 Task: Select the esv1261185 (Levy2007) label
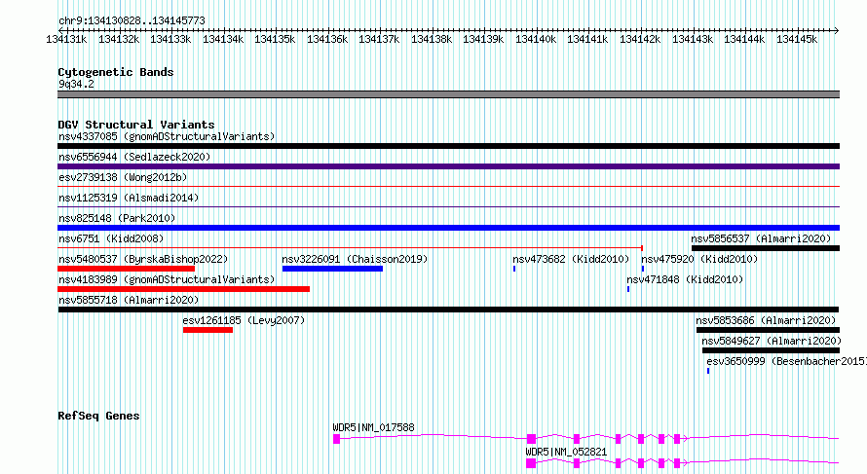pyautogui.click(x=244, y=320)
